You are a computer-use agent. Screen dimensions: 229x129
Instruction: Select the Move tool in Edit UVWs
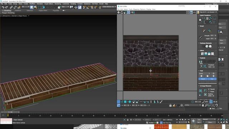coord(118,13)
